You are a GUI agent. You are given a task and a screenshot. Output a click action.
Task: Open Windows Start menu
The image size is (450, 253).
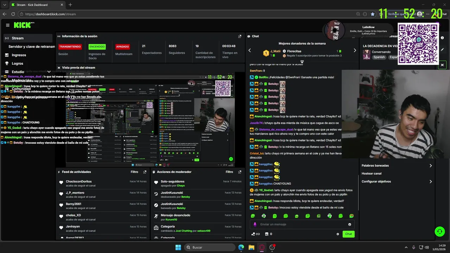click(178, 247)
